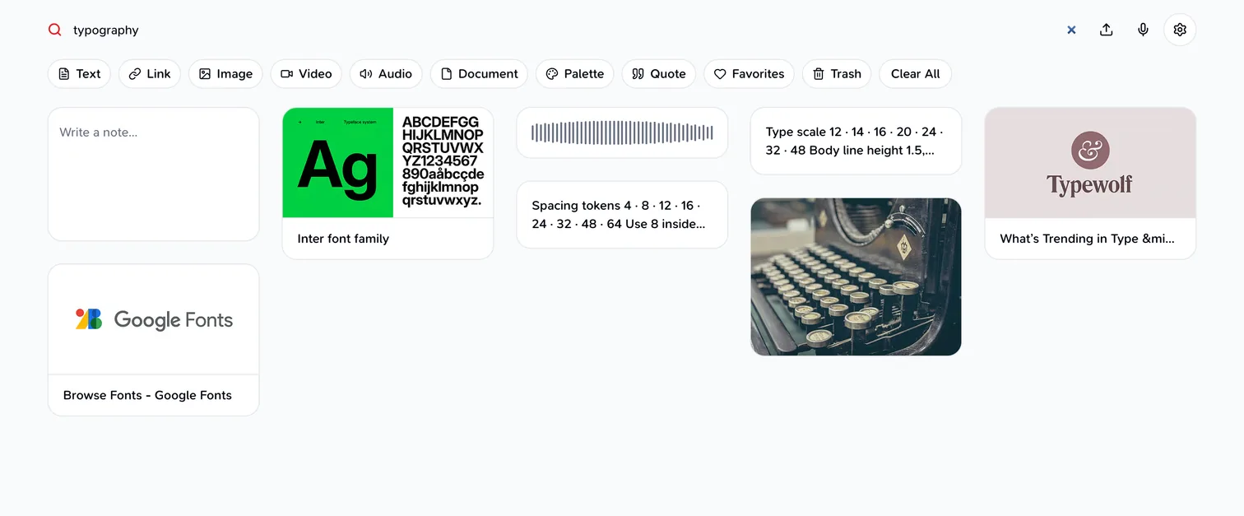
Task: Open the typewriter photo
Action: point(856,277)
